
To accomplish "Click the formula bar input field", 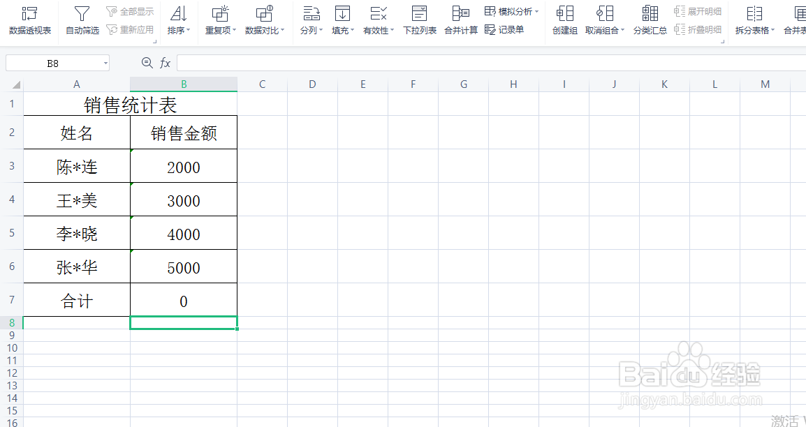I will (x=491, y=63).
